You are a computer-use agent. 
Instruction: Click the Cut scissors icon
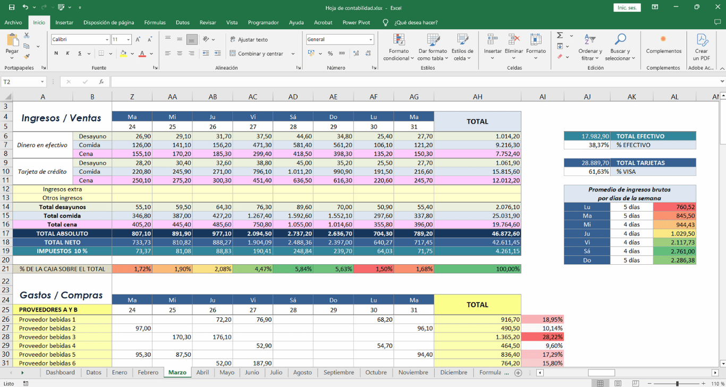tap(27, 36)
